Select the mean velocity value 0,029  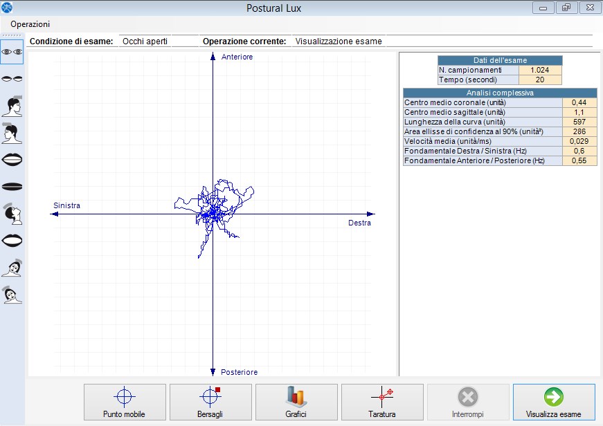[x=579, y=141]
